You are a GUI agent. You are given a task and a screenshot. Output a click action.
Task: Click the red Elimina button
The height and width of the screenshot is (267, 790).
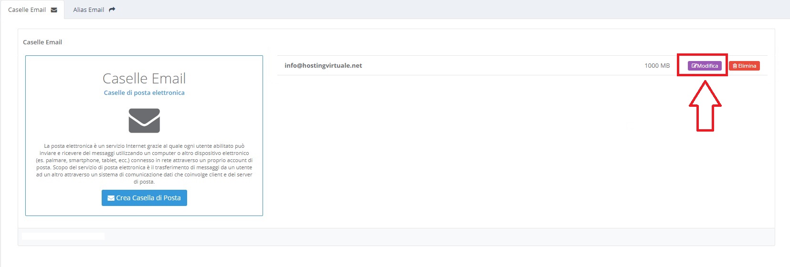[744, 66]
